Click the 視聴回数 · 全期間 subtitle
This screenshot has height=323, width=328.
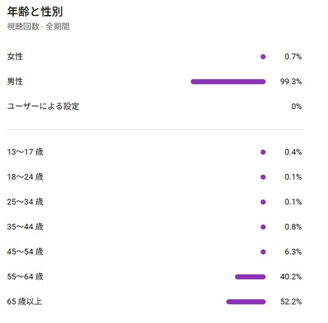(38, 27)
